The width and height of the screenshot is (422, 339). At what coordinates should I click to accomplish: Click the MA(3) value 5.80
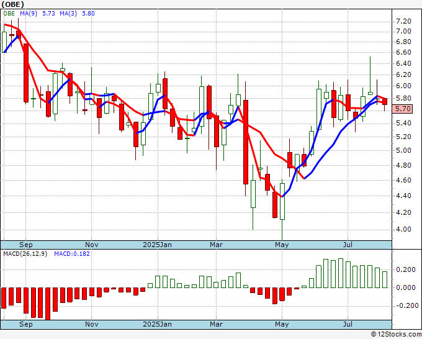point(88,14)
